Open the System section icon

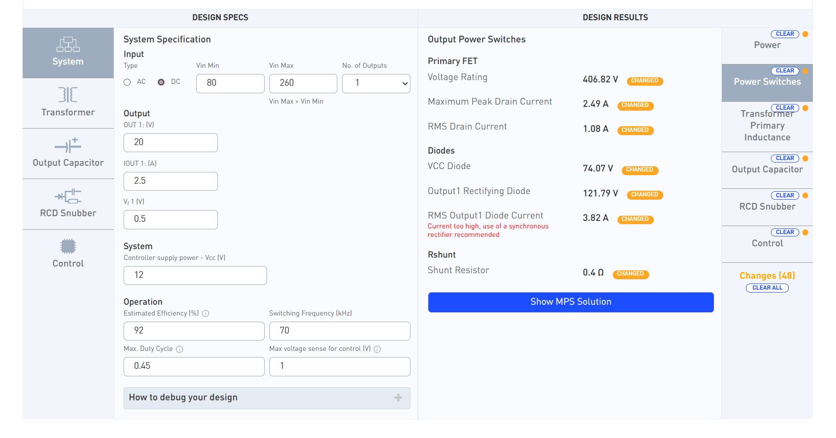[x=68, y=44]
